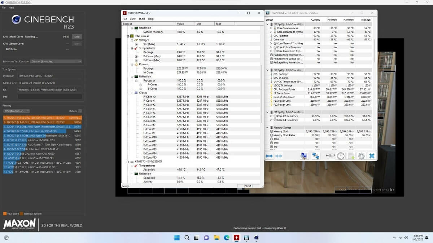
Task: Collapse Temperatures node under Intel Core i7
Action: (x=132, y=48)
